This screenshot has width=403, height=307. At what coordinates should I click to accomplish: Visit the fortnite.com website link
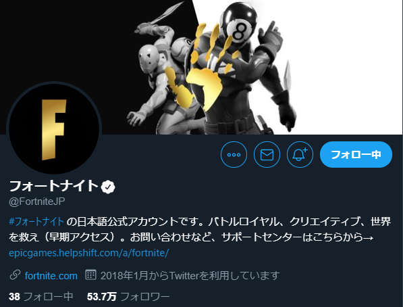tap(51, 276)
